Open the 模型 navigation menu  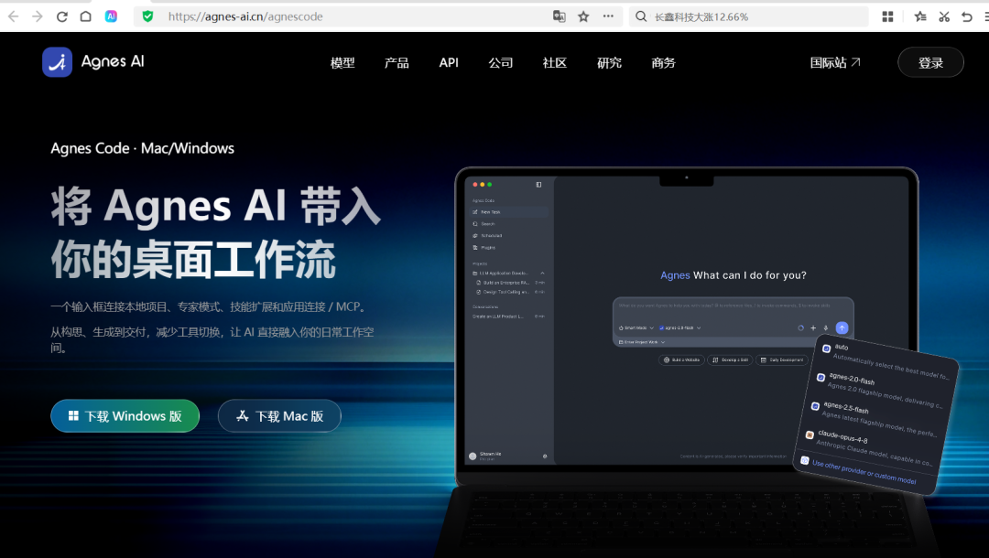click(342, 62)
